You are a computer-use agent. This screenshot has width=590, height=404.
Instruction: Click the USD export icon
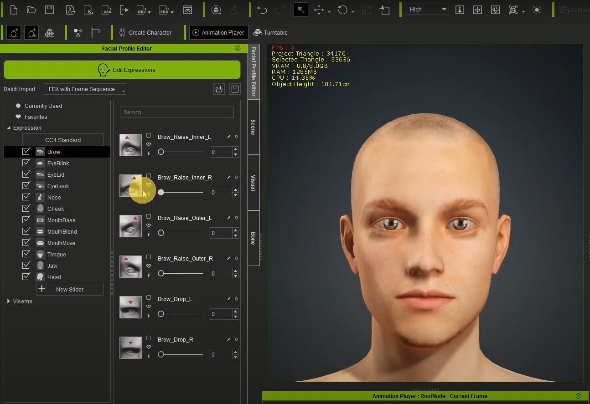pos(106,10)
